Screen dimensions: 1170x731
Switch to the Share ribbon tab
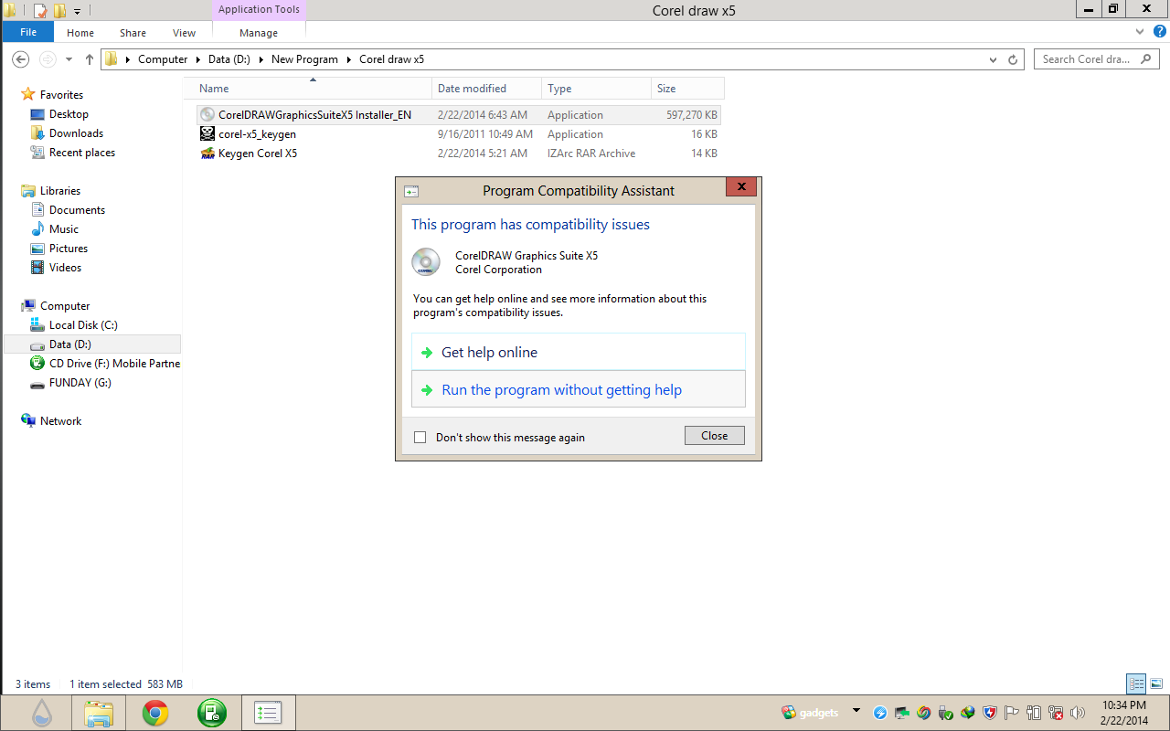[x=133, y=33]
